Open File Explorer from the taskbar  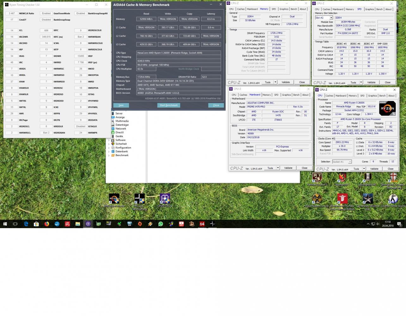click(78, 224)
